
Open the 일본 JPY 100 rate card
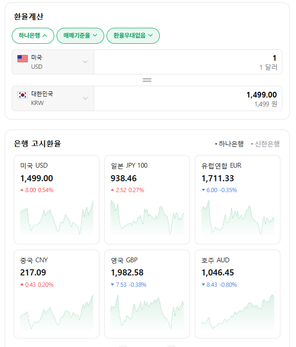coord(147,178)
